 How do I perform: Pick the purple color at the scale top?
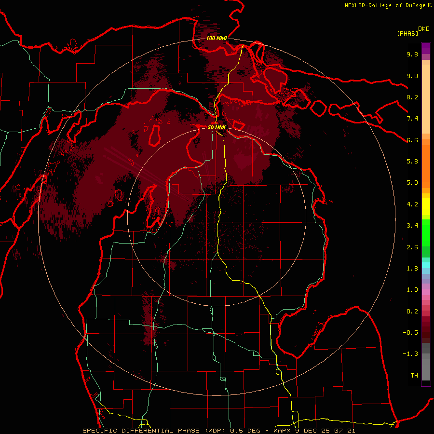tap(426, 48)
